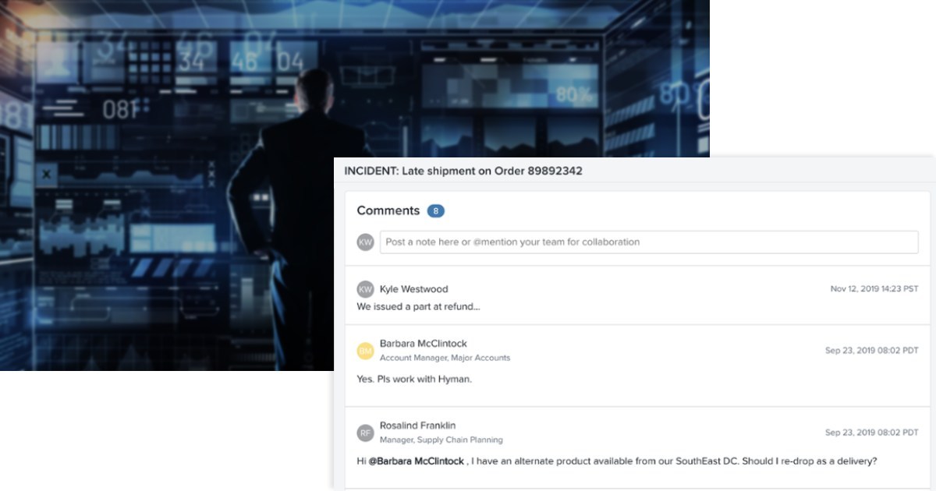This screenshot has width=936, height=491.
Task: Click the 'We issued a part at refund...' comment
Action: coord(418,306)
